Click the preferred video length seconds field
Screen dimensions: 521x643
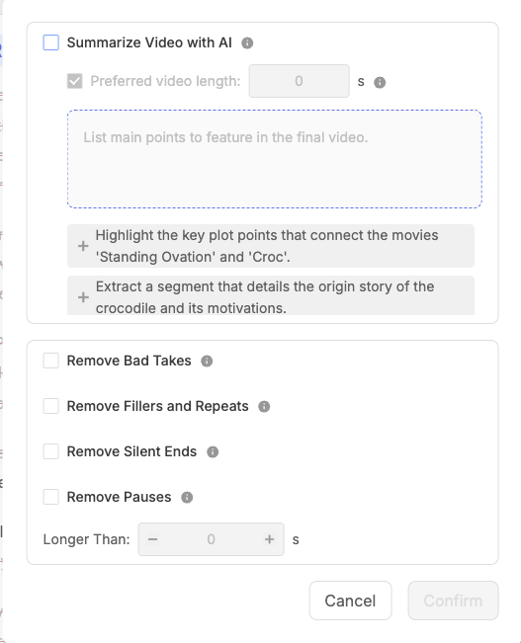299,81
